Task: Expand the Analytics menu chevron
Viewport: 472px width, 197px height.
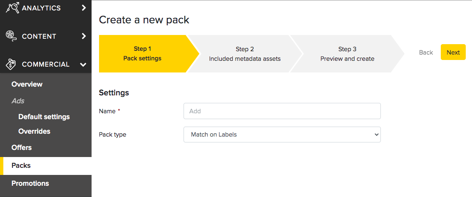Action: click(x=84, y=8)
